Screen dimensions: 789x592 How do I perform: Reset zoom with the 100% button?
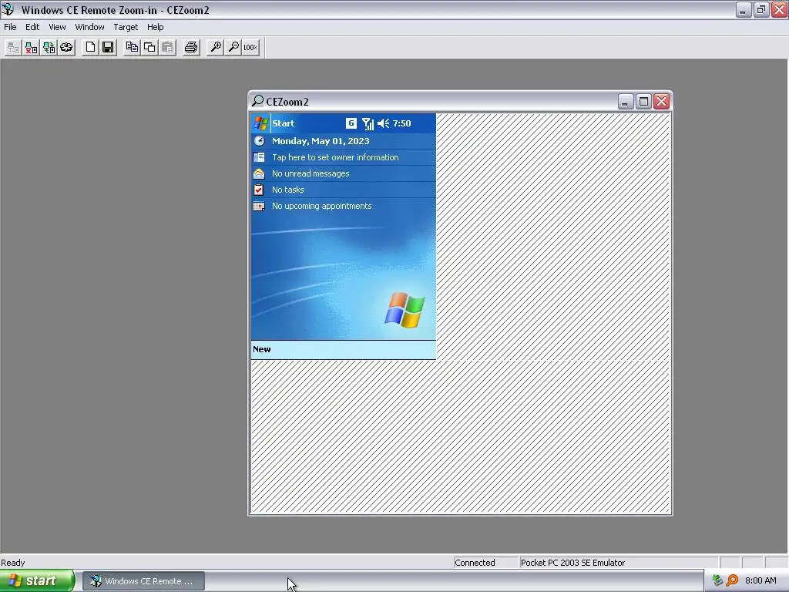tap(250, 47)
